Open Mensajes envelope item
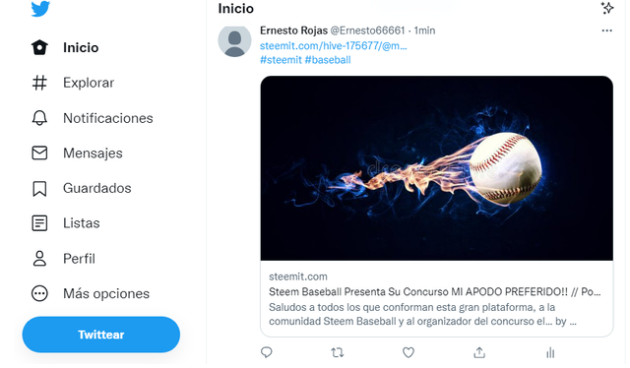This screenshot has height=368, width=630. point(77,153)
